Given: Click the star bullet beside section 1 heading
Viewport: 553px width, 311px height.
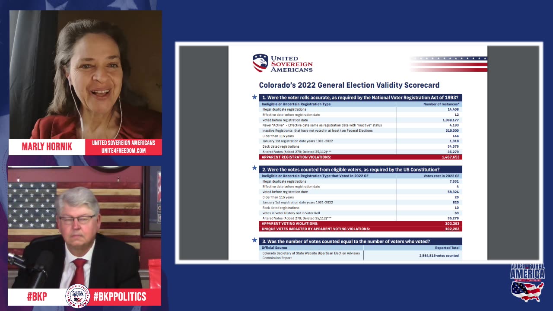Looking at the screenshot, I should (254, 97).
